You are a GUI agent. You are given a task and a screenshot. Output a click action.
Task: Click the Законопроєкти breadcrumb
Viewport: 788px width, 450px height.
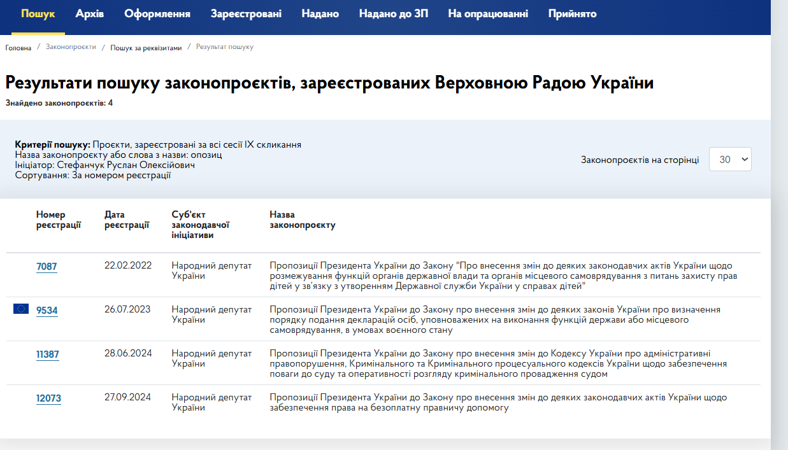coord(71,47)
